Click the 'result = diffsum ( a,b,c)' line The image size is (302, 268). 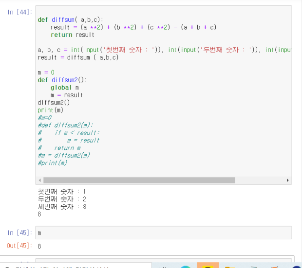(78, 57)
